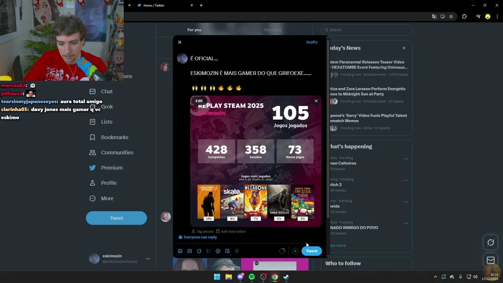Open the attached Replay Steam 2025 image

(256, 161)
